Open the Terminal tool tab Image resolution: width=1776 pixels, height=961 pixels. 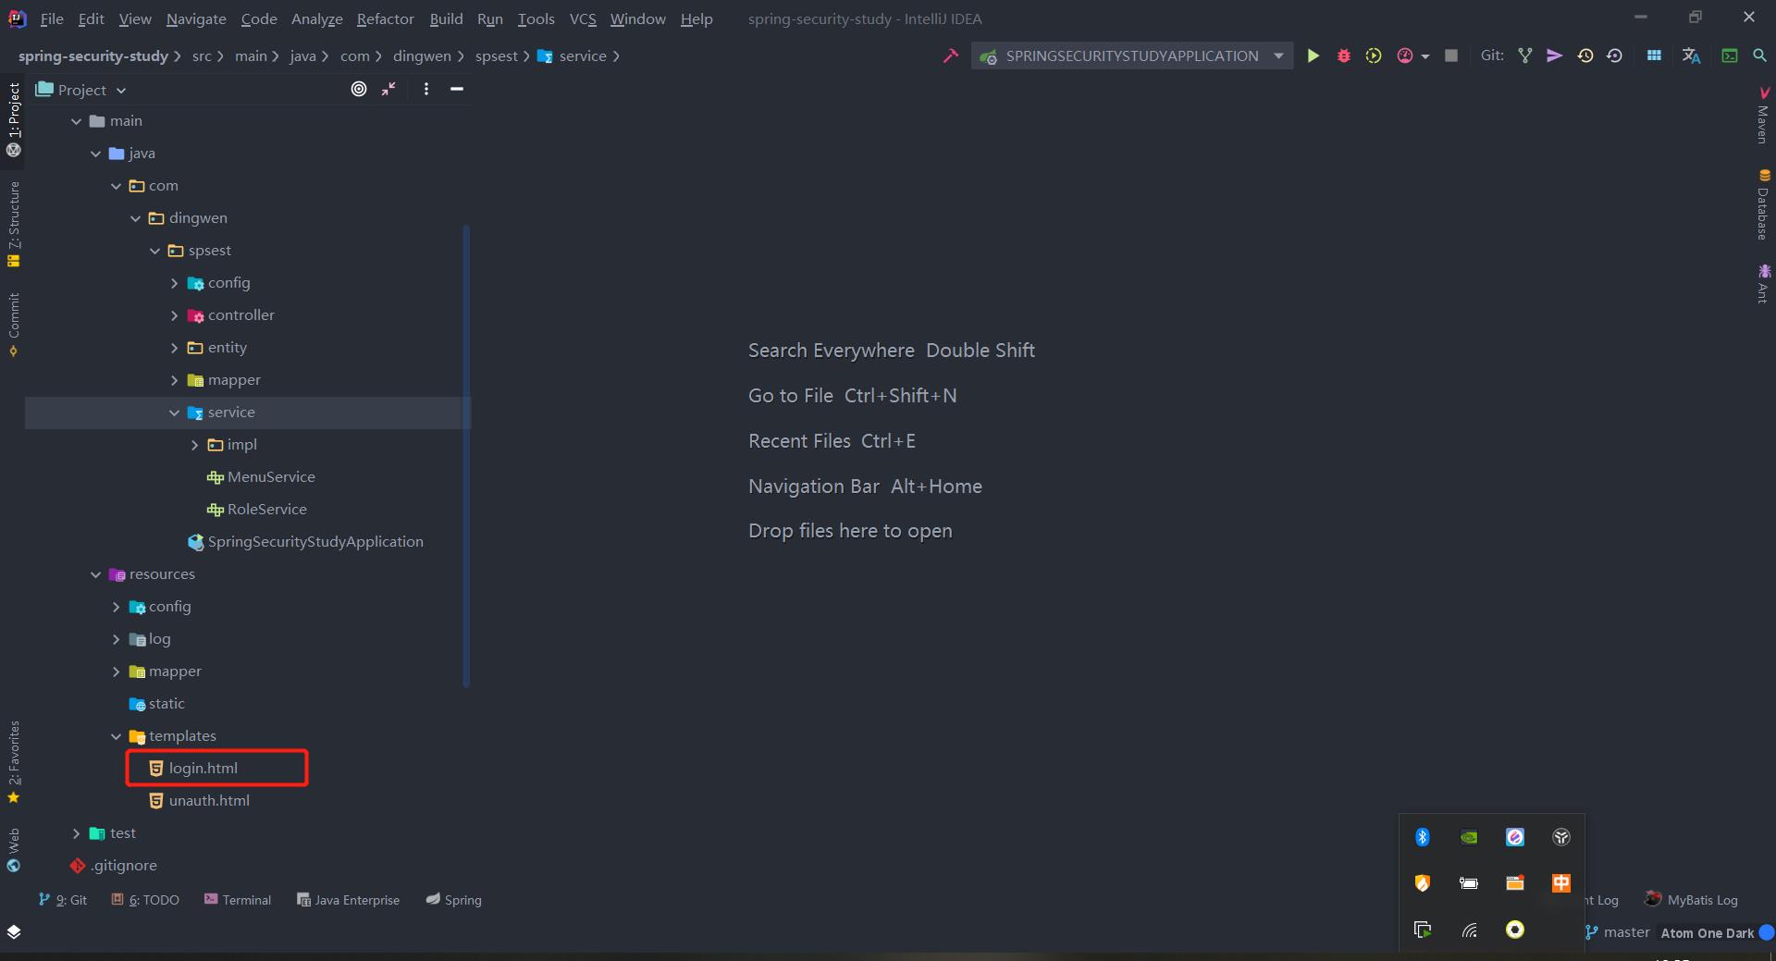coord(238,900)
